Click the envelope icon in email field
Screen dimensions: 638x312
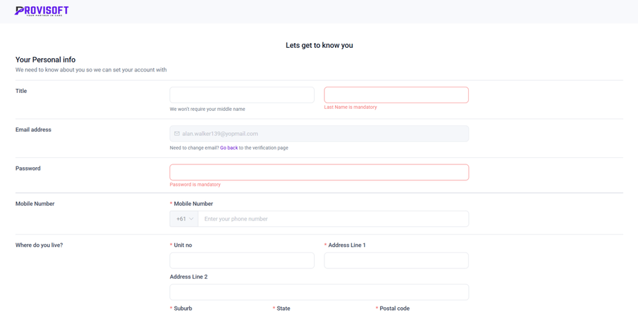pyautogui.click(x=177, y=134)
